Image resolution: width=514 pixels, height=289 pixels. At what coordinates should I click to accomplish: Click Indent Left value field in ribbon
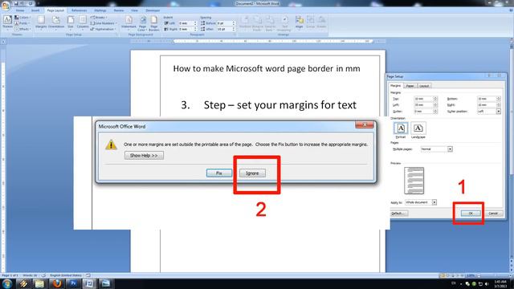coord(187,23)
